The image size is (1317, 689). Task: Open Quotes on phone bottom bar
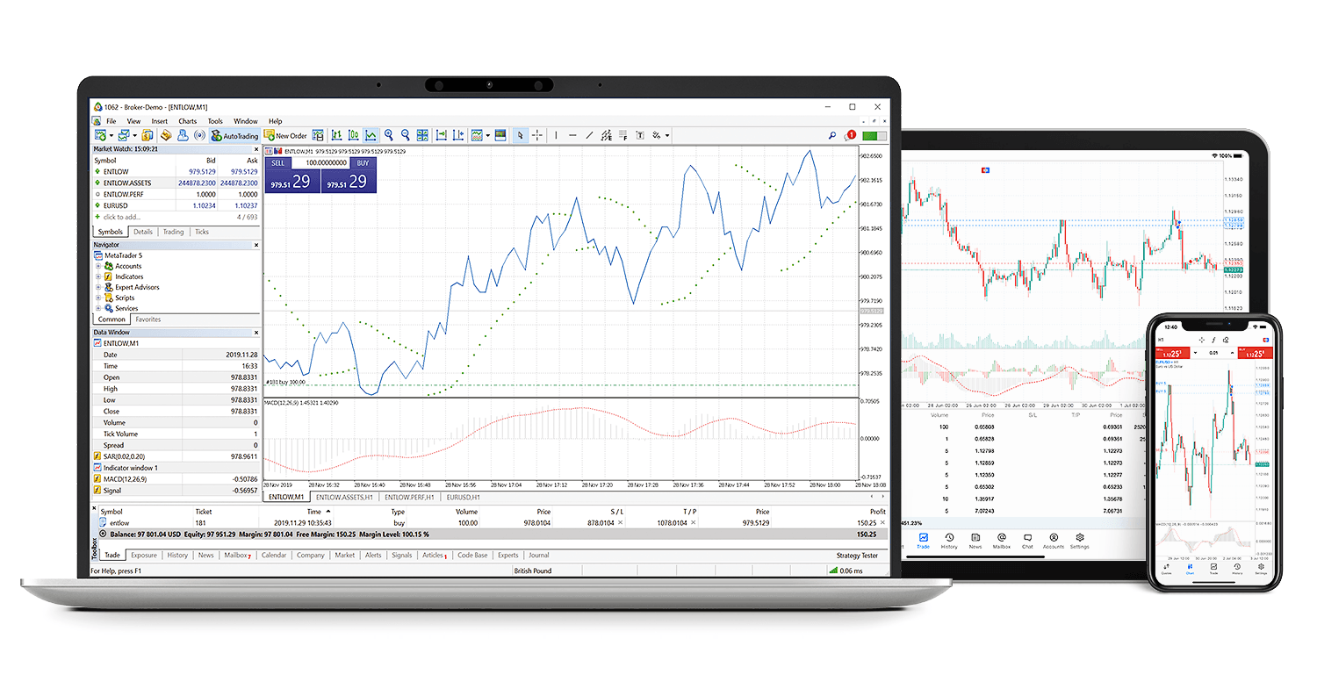1167,569
